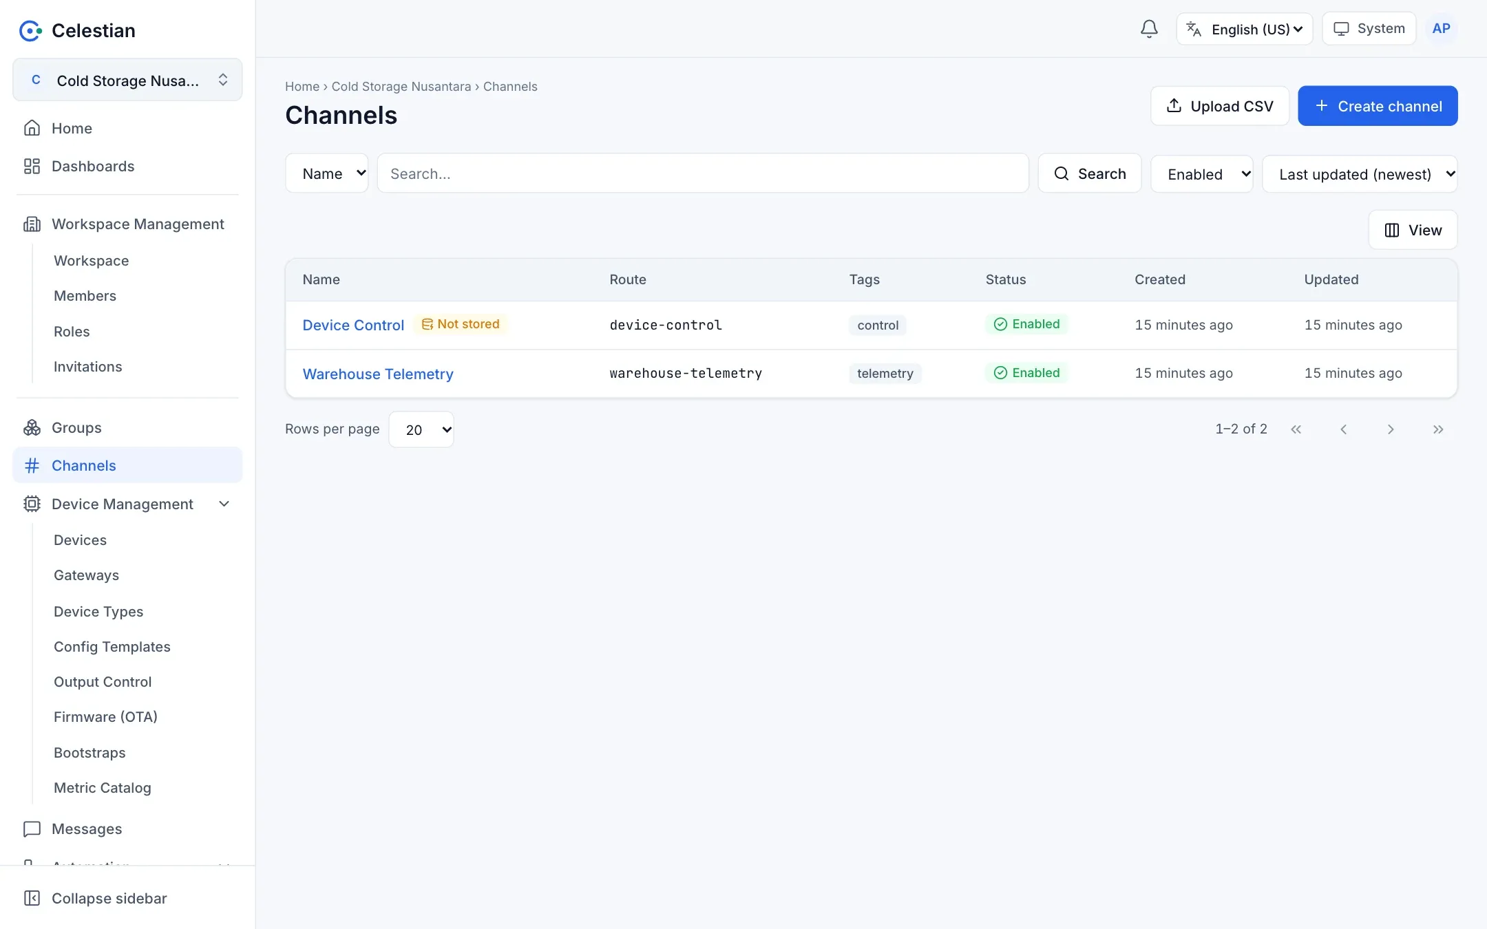The width and height of the screenshot is (1487, 929).
Task: Open the Name search field selector
Action: tap(327, 173)
